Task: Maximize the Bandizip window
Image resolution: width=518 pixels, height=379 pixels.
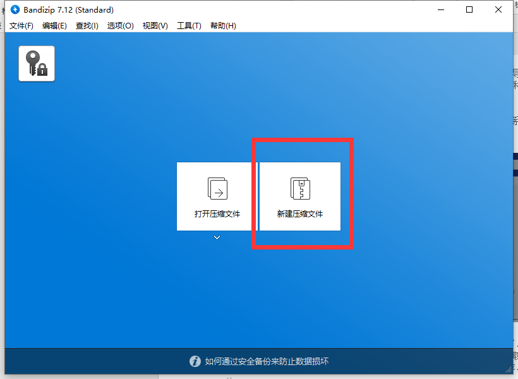Action: 469,9
